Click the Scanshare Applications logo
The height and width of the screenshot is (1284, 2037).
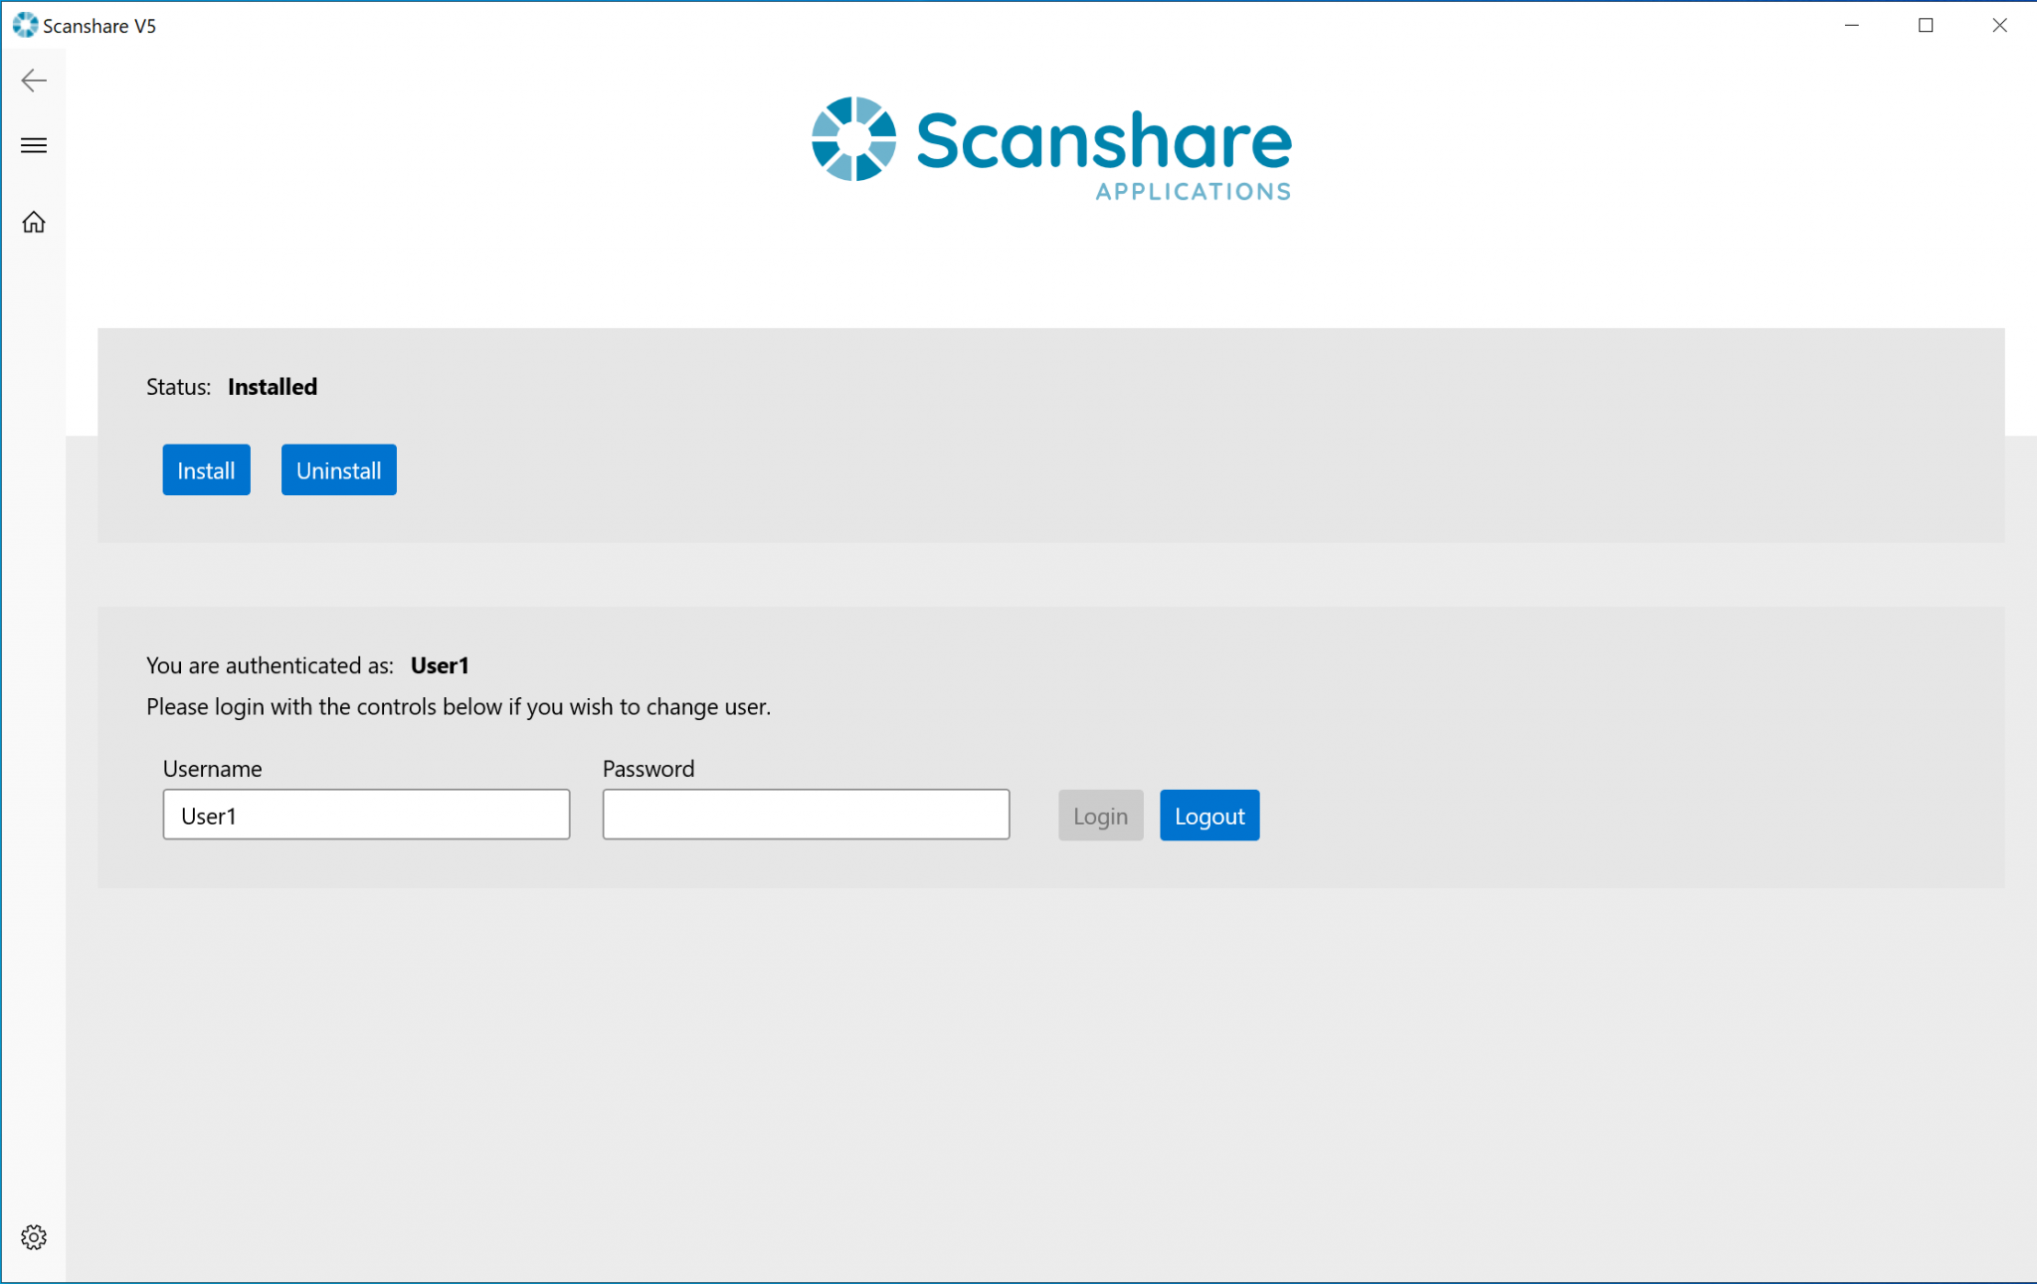pyautogui.click(x=1049, y=149)
